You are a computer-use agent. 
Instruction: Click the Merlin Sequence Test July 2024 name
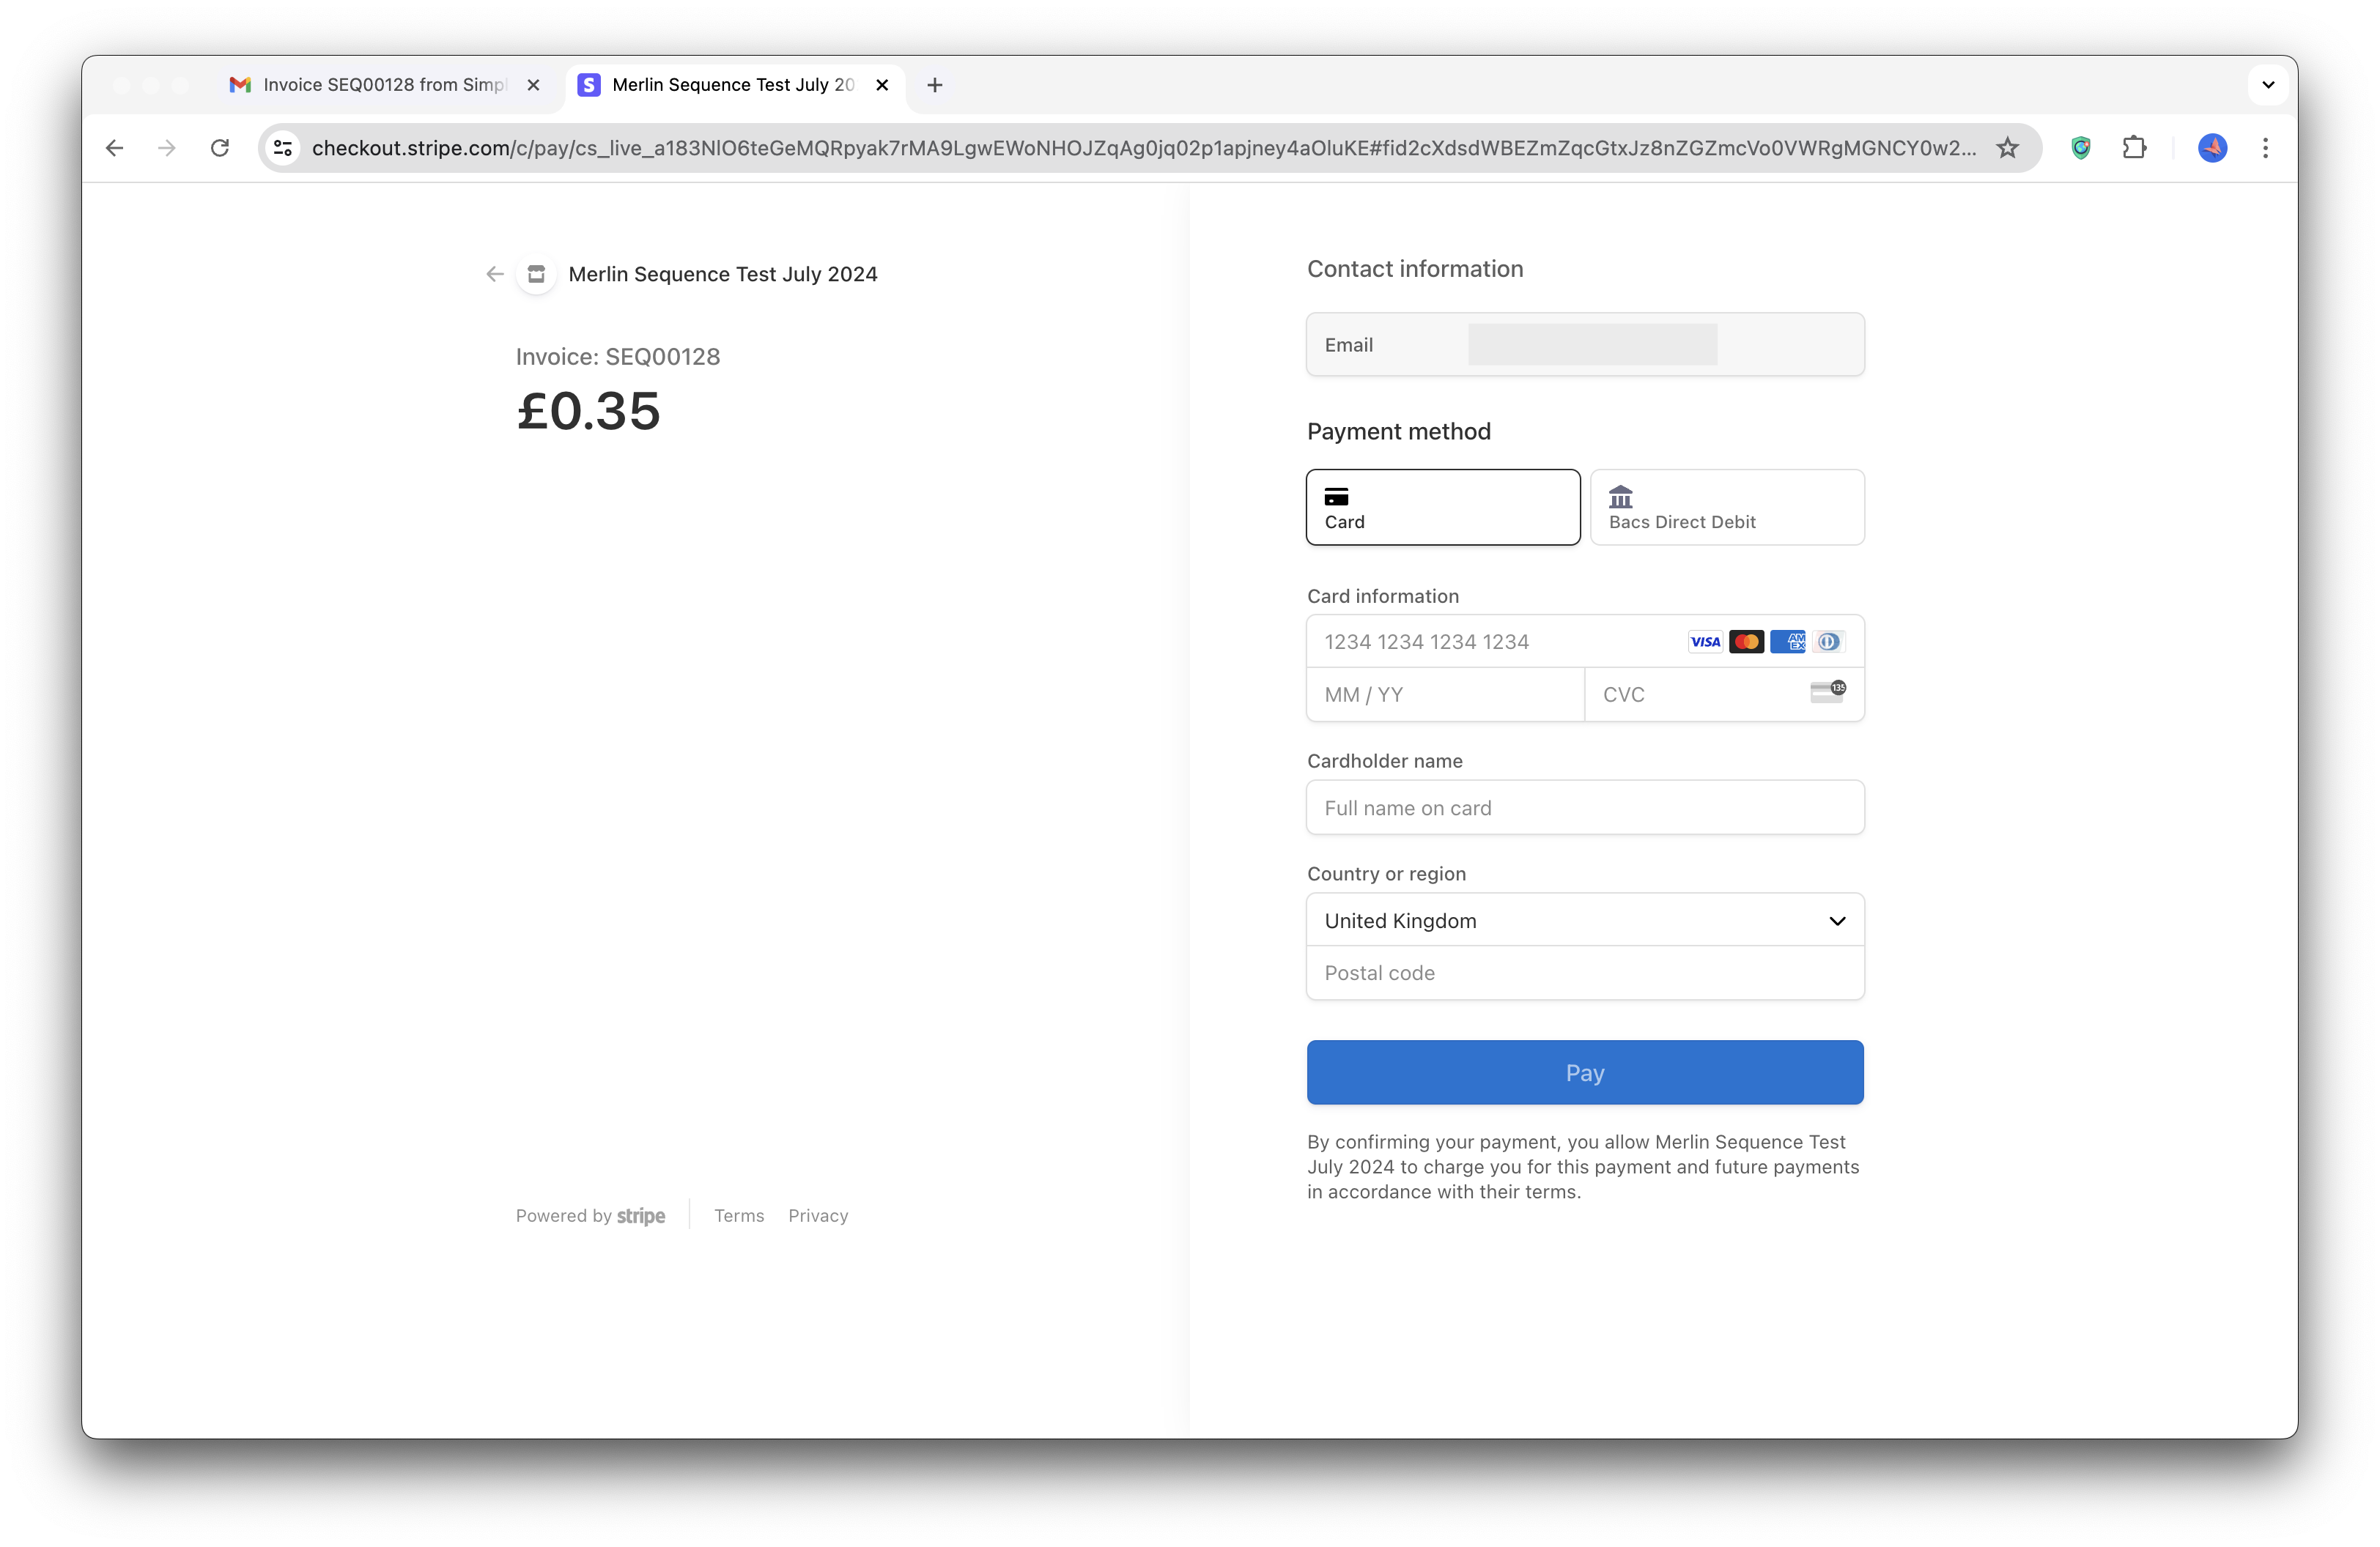point(723,274)
